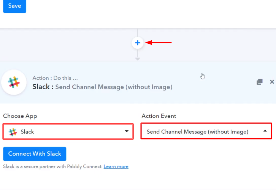Click the small Slack icon in Choose App field
Screen dimensions: 276x190
tap(13, 132)
